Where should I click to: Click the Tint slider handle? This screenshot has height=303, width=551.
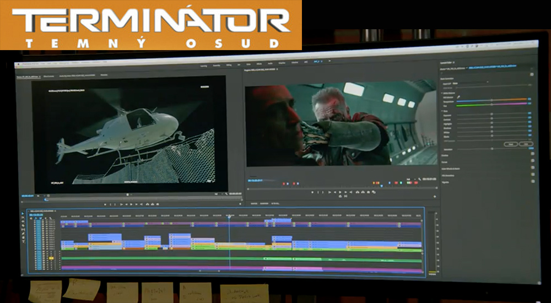[491, 105]
